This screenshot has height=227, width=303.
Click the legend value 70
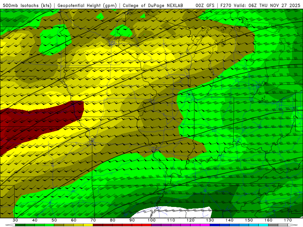pyautogui.click(x=93, y=220)
